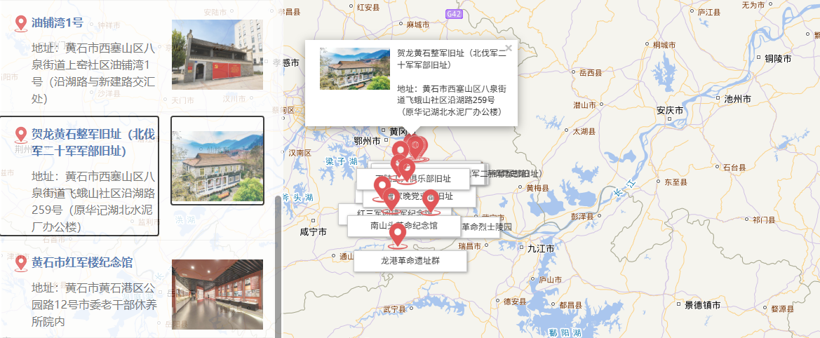
Task: Click the 瑞昌市 label on map
Action: [469, 245]
